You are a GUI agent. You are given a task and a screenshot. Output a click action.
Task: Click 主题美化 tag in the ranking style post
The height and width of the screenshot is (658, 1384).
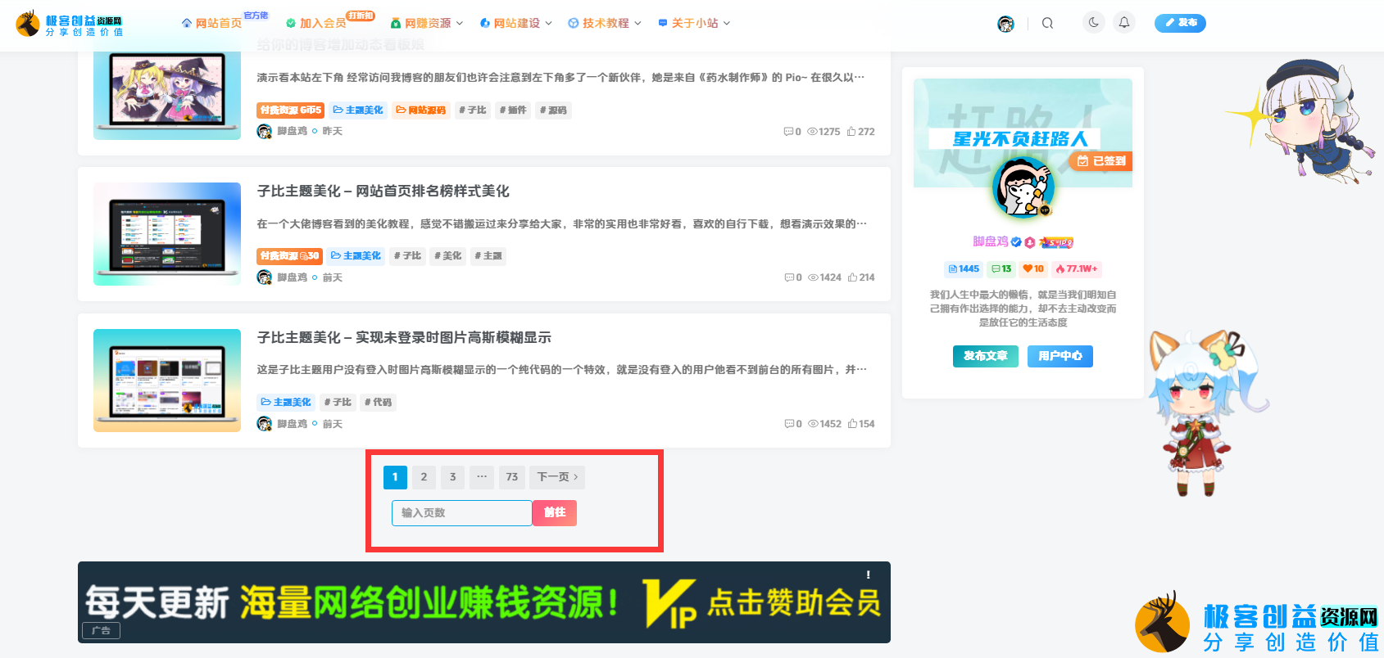click(356, 256)
